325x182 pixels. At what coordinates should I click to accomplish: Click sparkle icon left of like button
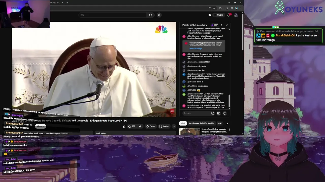coord(124,126)
